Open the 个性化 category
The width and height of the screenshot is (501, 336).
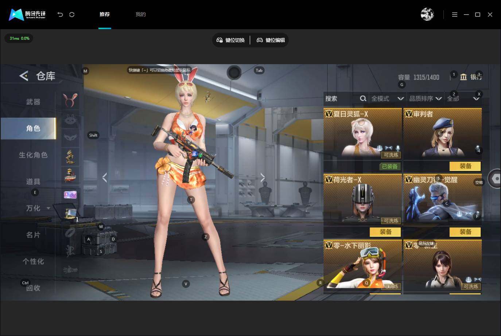(x=33, y=261)
